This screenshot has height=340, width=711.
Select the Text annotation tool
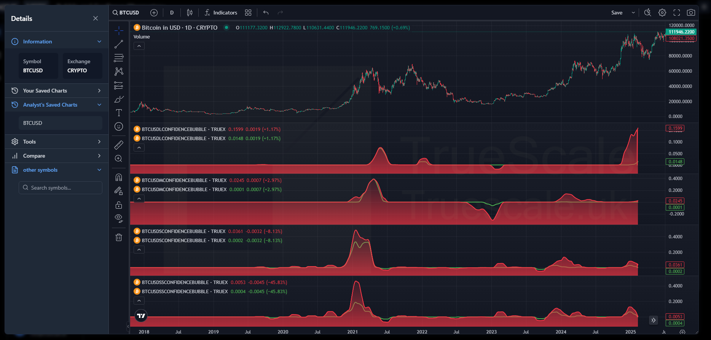119,113
